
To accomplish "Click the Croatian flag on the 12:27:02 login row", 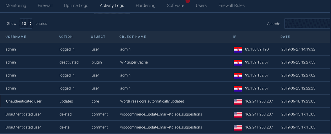I will (238, 75).
